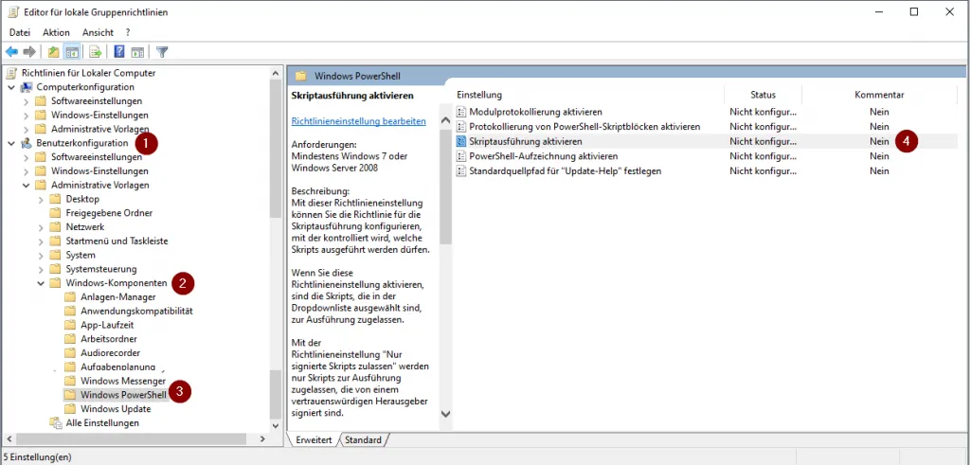This screenshot has height=465, width=970.
Task: Switch to the Standard tab
Action: tap(363, 440)
